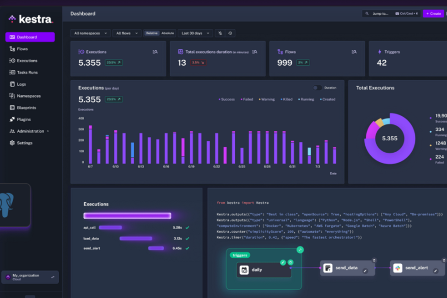Click the trash icon on the daily node
447x298 pixels.
click(290, 263)
